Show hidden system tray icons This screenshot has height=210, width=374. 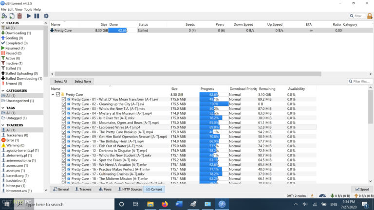pos(296,204)
